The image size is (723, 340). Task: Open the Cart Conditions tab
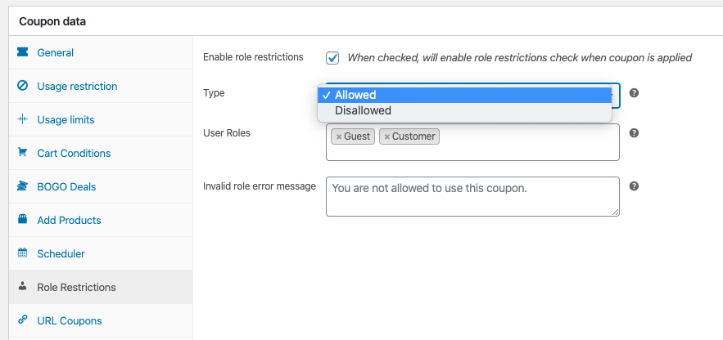(x=74, y=153)
